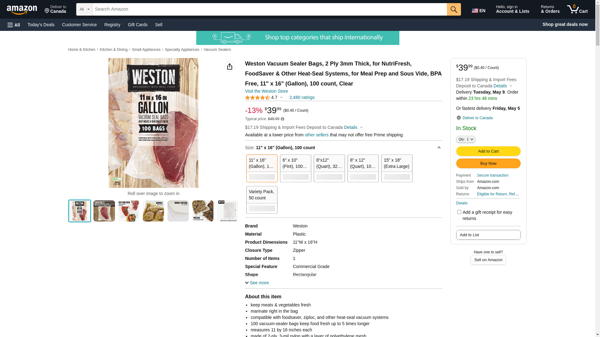This screenshot has height=337, width=600.
Task: Click the Search Amazon input field
Action: tap(269, 9)
